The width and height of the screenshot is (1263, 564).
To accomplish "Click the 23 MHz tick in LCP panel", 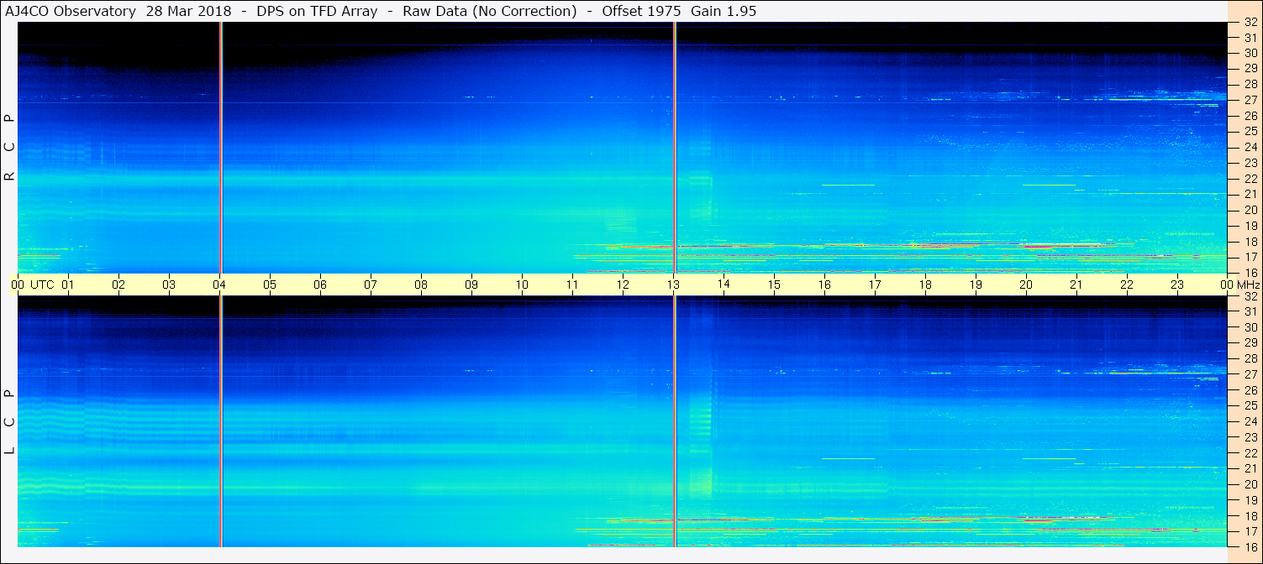I will click(x=1250, y=437).
